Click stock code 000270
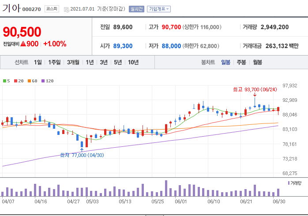308x216 pixels. tap(32, 9)
